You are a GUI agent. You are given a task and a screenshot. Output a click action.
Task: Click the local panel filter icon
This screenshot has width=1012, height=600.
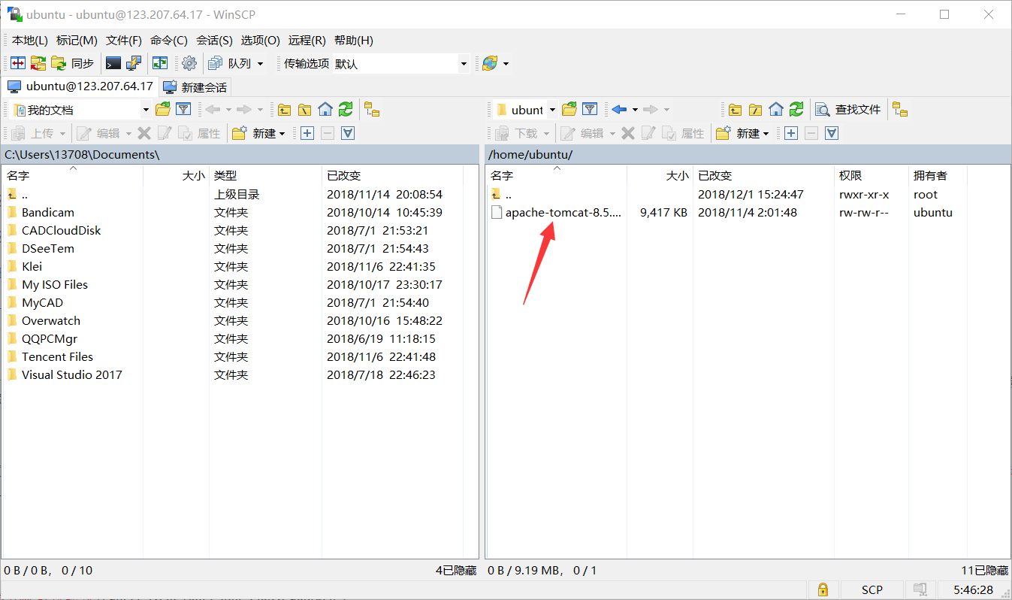(x=183, y=110)
